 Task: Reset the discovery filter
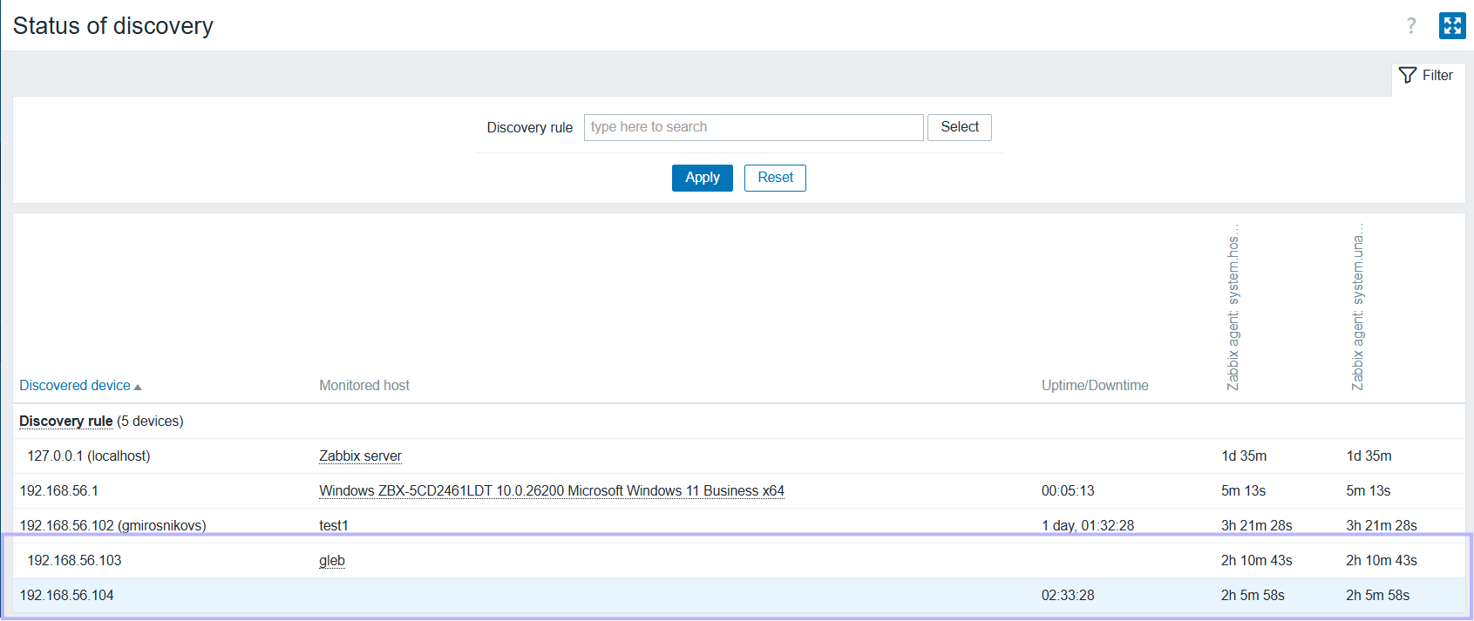[775, 178]
